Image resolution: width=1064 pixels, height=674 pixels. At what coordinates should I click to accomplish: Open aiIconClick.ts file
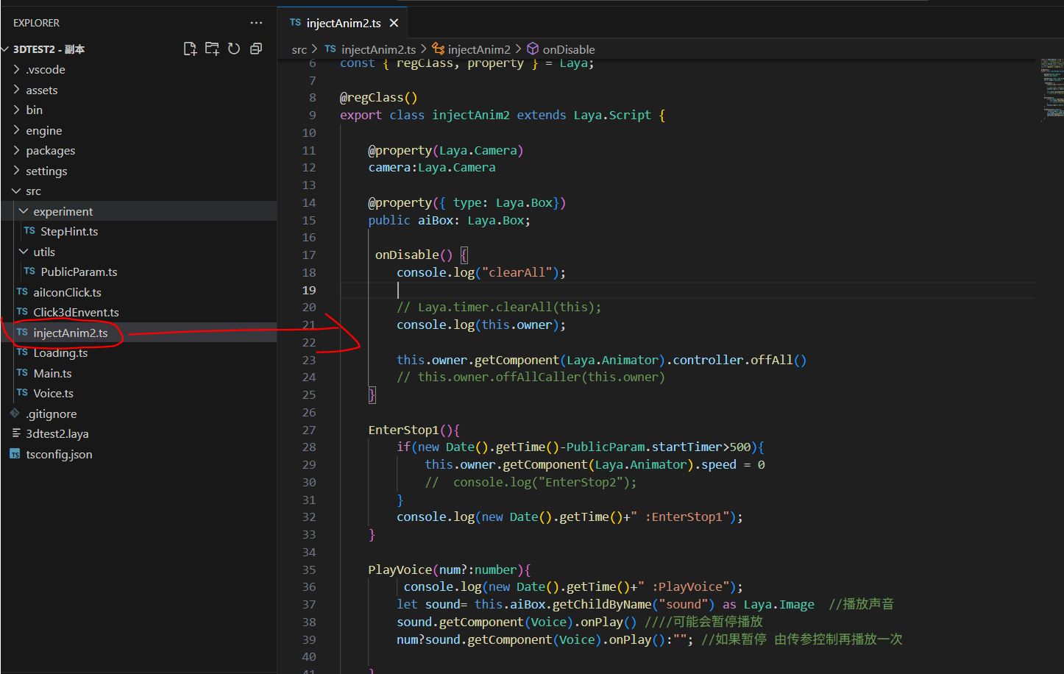67,292
